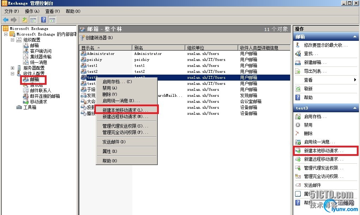Choose 管理代理发送权限(S) from context menu
Viewport: 360px width, 215px height.
[127, 126]
